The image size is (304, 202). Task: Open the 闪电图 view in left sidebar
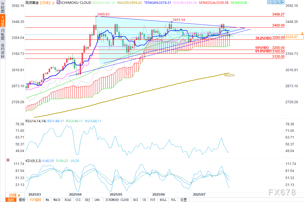[x=2, y=34]
